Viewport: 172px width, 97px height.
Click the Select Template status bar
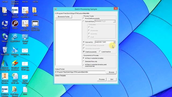pyautogui.click(x=86, y=76)
